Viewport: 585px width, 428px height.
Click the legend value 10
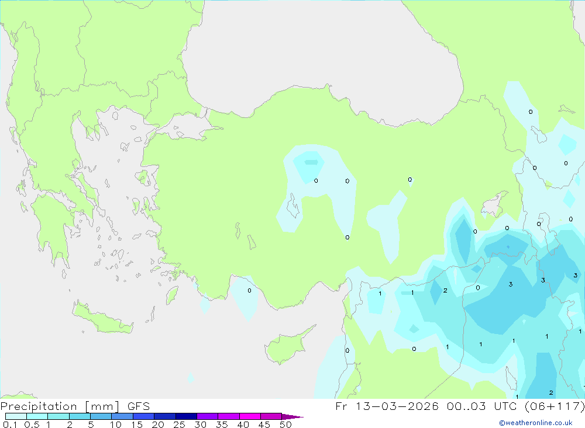tap(116, 424)
